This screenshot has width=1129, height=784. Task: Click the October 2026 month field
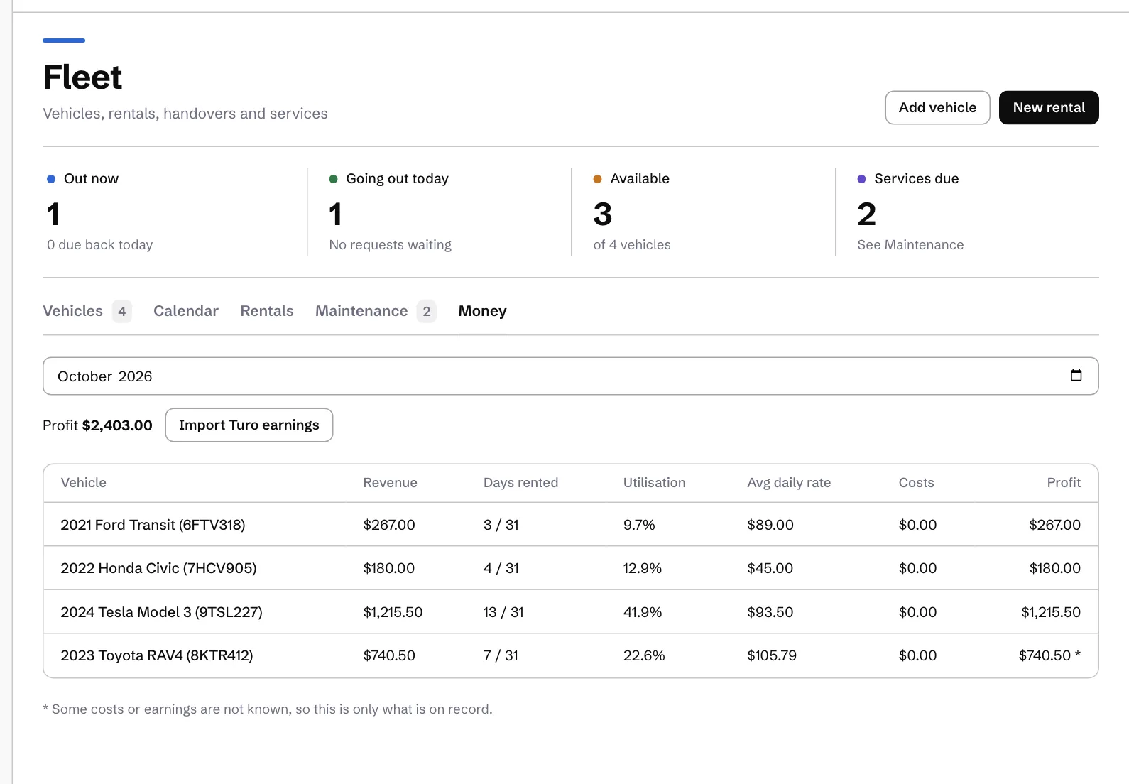(571, 376)
